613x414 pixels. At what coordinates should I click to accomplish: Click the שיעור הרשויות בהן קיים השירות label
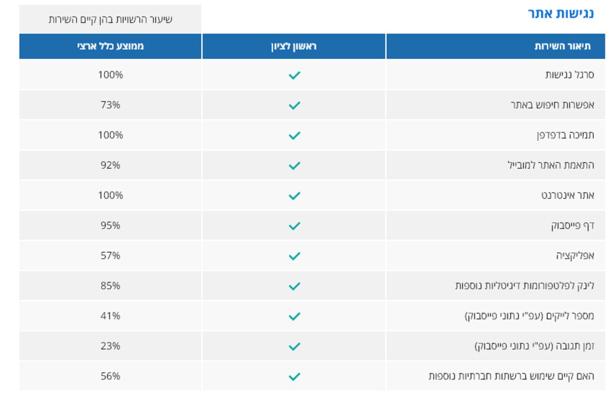[x=110, y=19]
